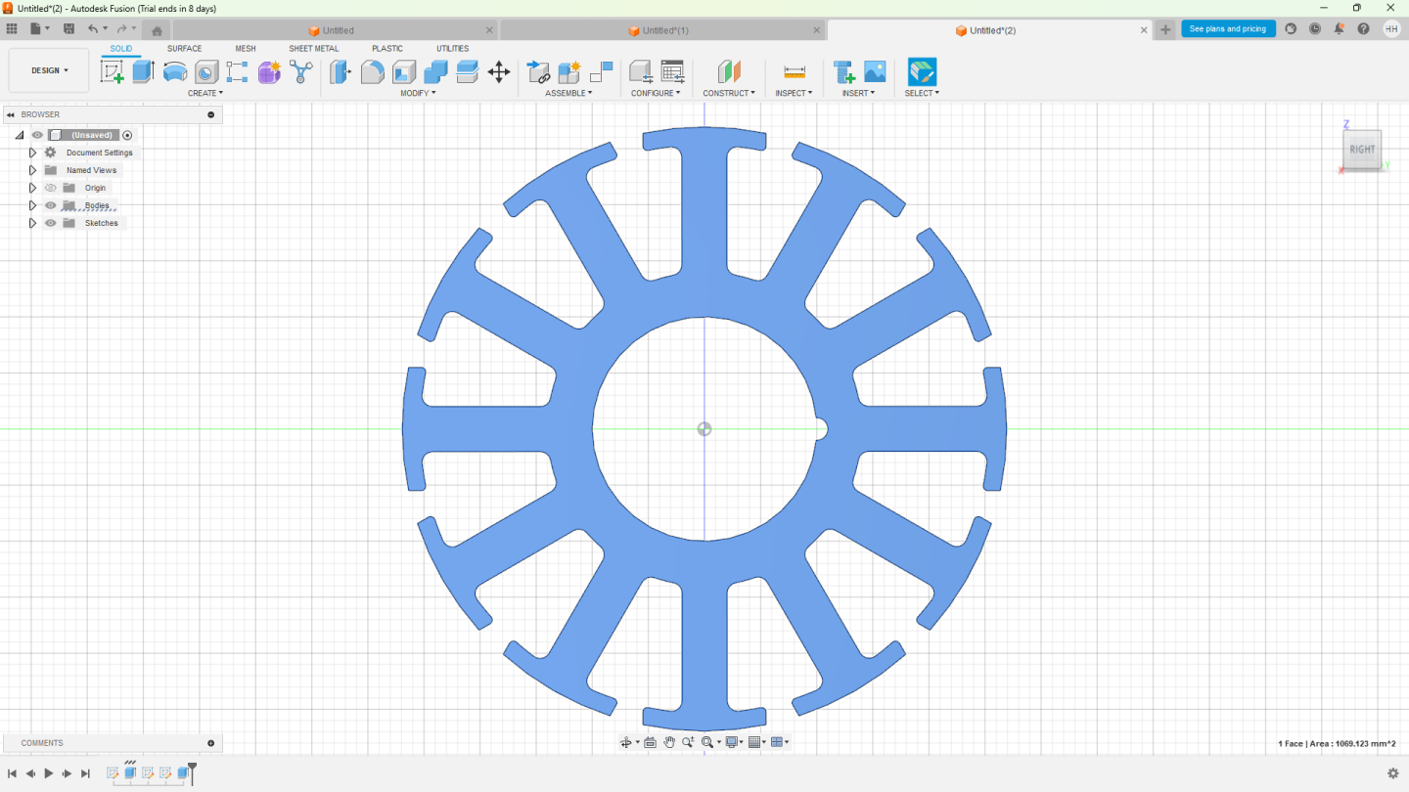Toggle visibility of the Origin folder

coord(51,188)
